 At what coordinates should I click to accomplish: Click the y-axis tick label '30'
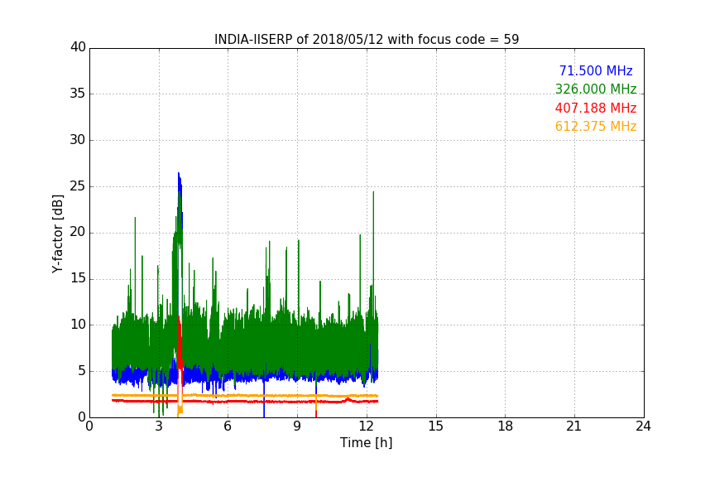(x=78, y=140)
